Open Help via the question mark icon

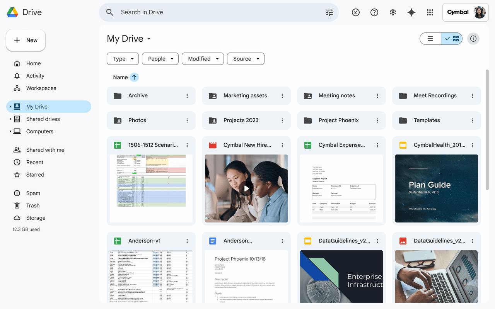(x=374, y=12)
